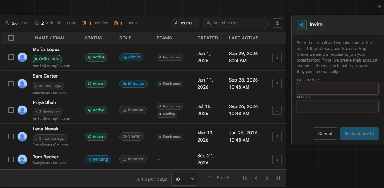Jump to the last page icon
This screenshot has width=384, height=188.
[278, 178]
